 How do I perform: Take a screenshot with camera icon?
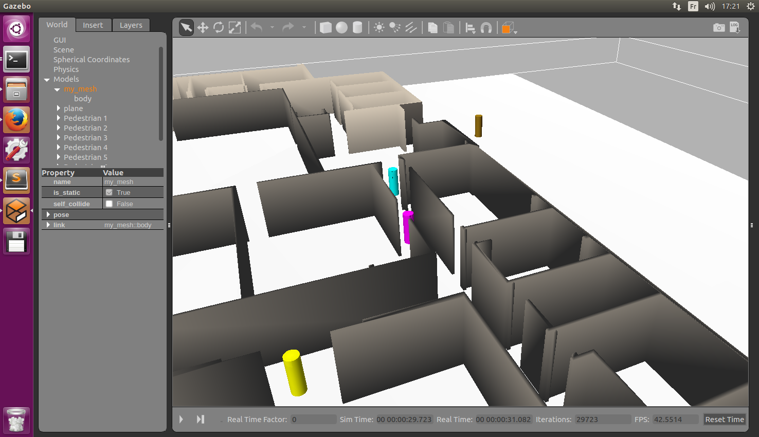click(719, 28)
